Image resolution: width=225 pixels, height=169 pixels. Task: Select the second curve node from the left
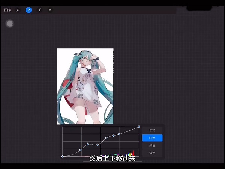tap(81, 150)
